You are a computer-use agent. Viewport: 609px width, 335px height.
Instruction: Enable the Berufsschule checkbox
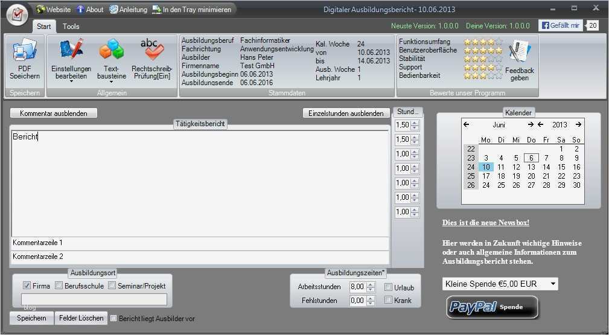pos(59,286)
